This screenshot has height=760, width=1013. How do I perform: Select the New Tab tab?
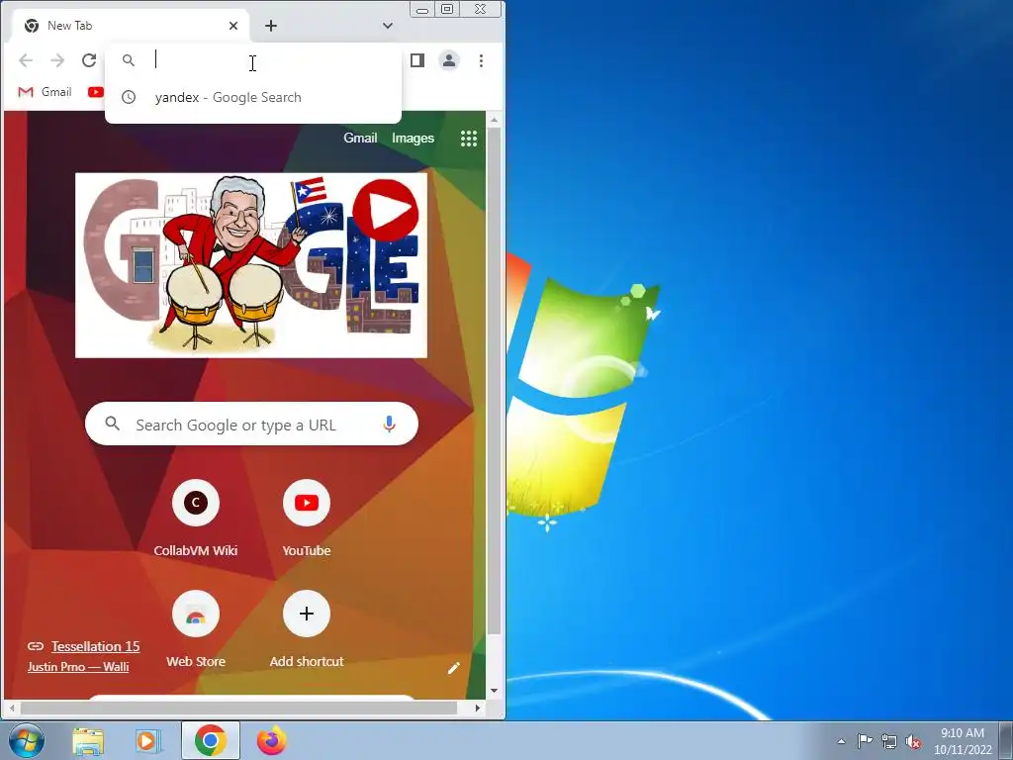pyautogui.click(x=130, y=26)
